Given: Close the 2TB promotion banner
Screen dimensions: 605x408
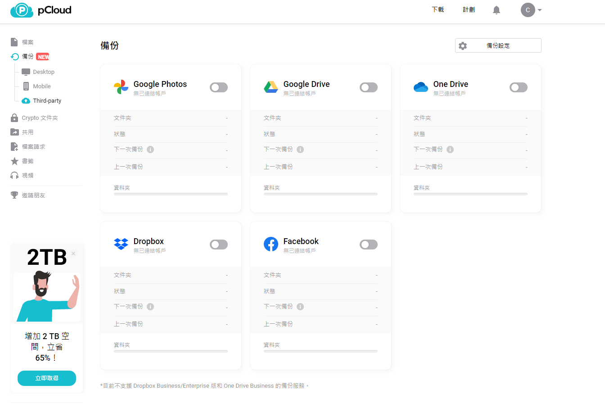Looking at the screenshot, I should coord(73,254).
